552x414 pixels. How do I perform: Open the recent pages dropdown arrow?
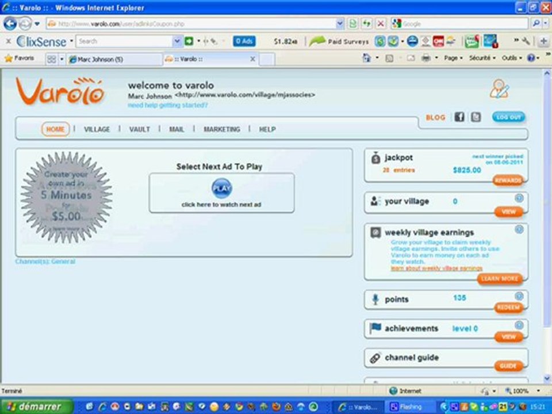point(37,24)
